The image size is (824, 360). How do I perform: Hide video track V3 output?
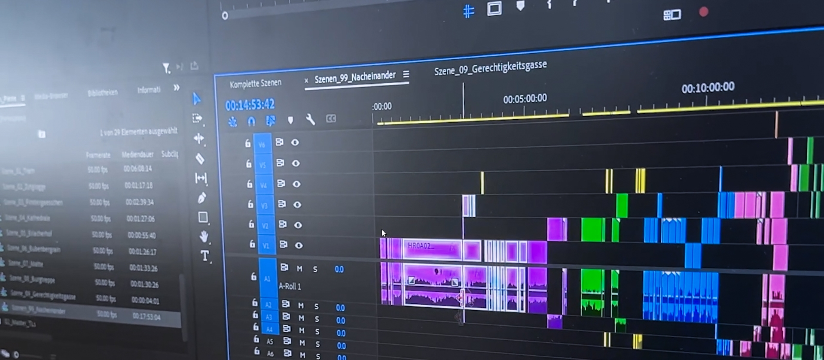(297, 205)
